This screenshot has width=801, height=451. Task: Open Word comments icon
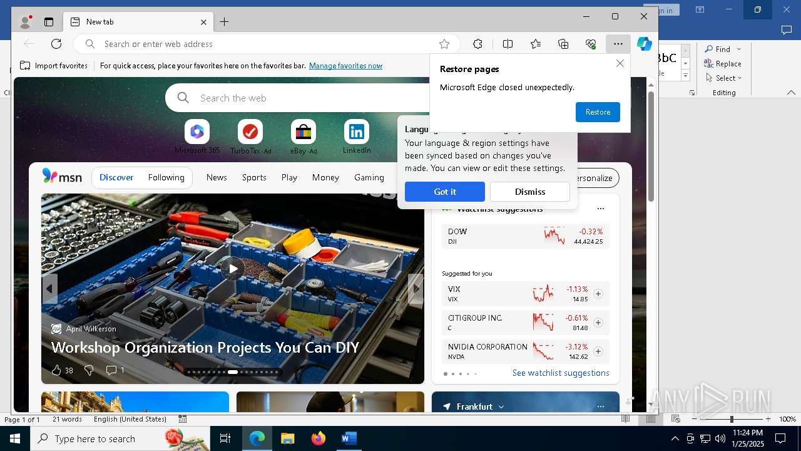pyautogui.click(x=787, y=29)
